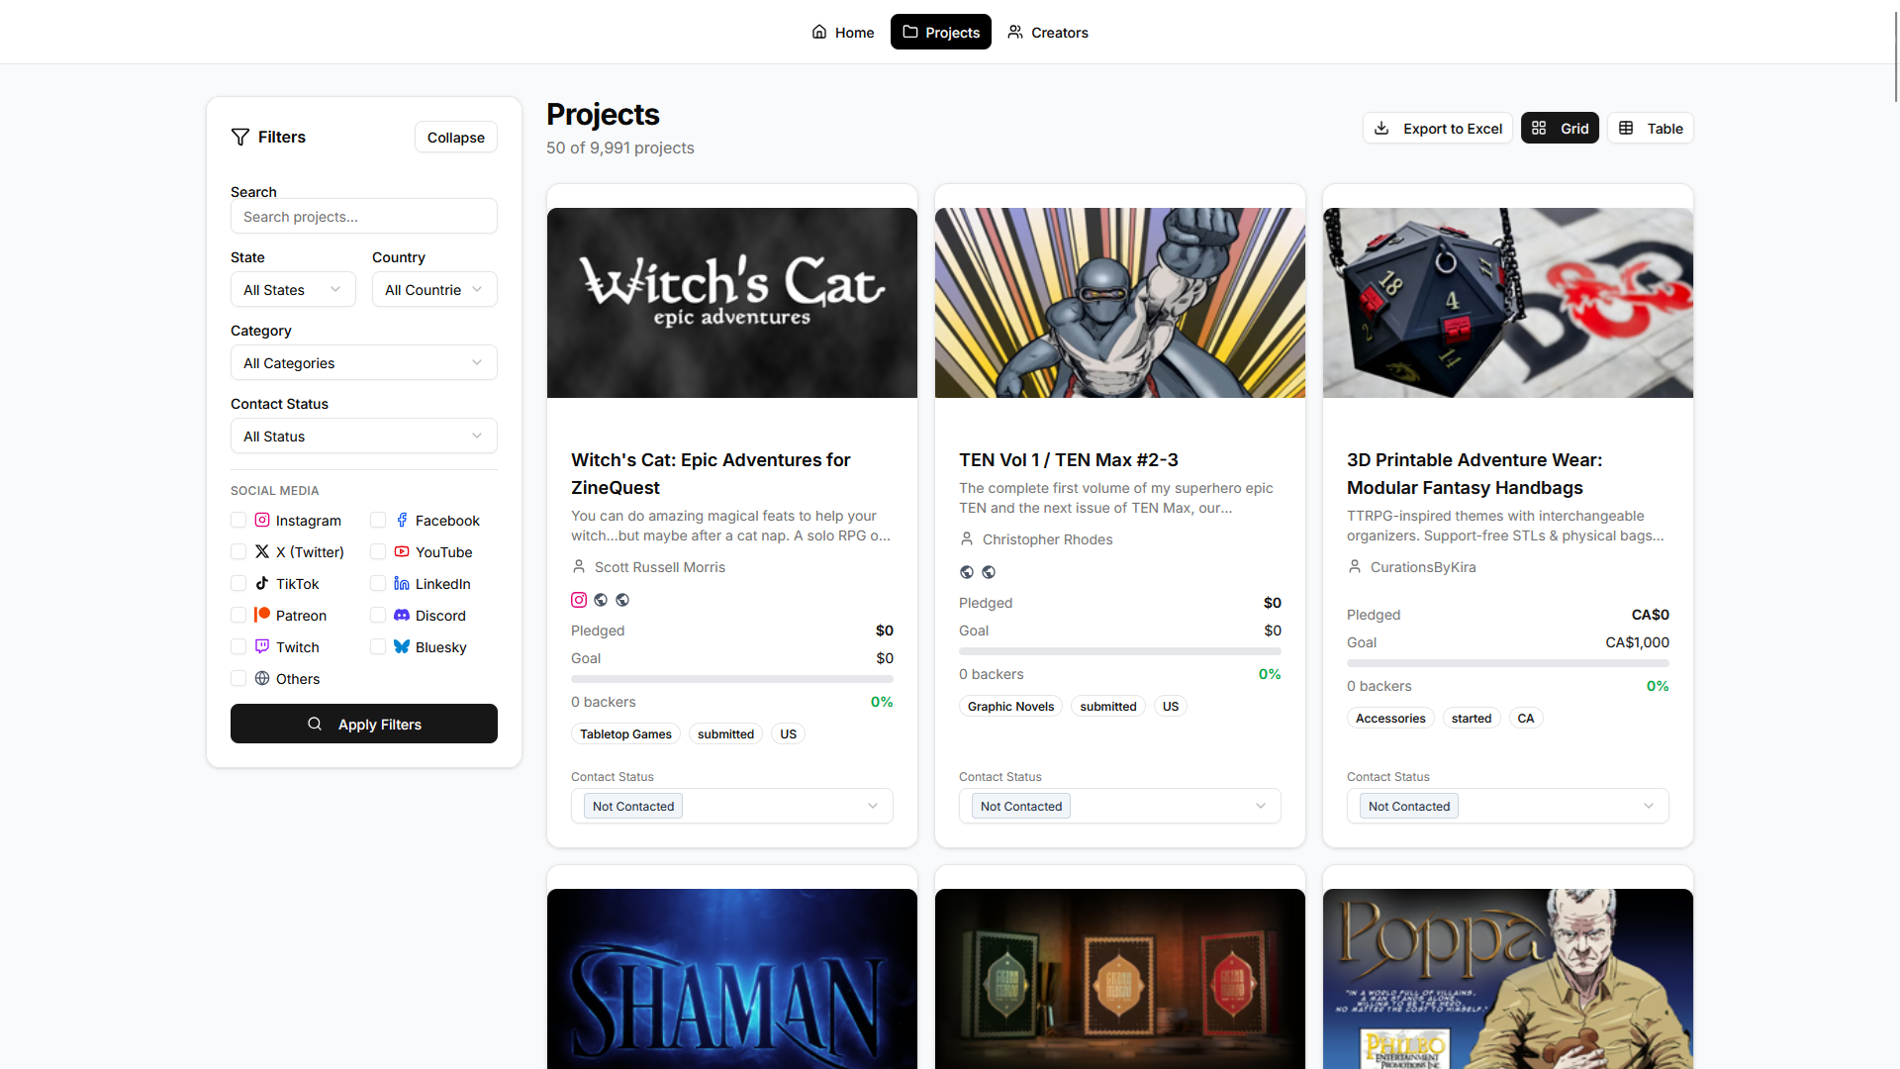This screenshot has width=1900, height=1069.
Task: Collapse the Filters panel
Action: (x=455, y=137)
